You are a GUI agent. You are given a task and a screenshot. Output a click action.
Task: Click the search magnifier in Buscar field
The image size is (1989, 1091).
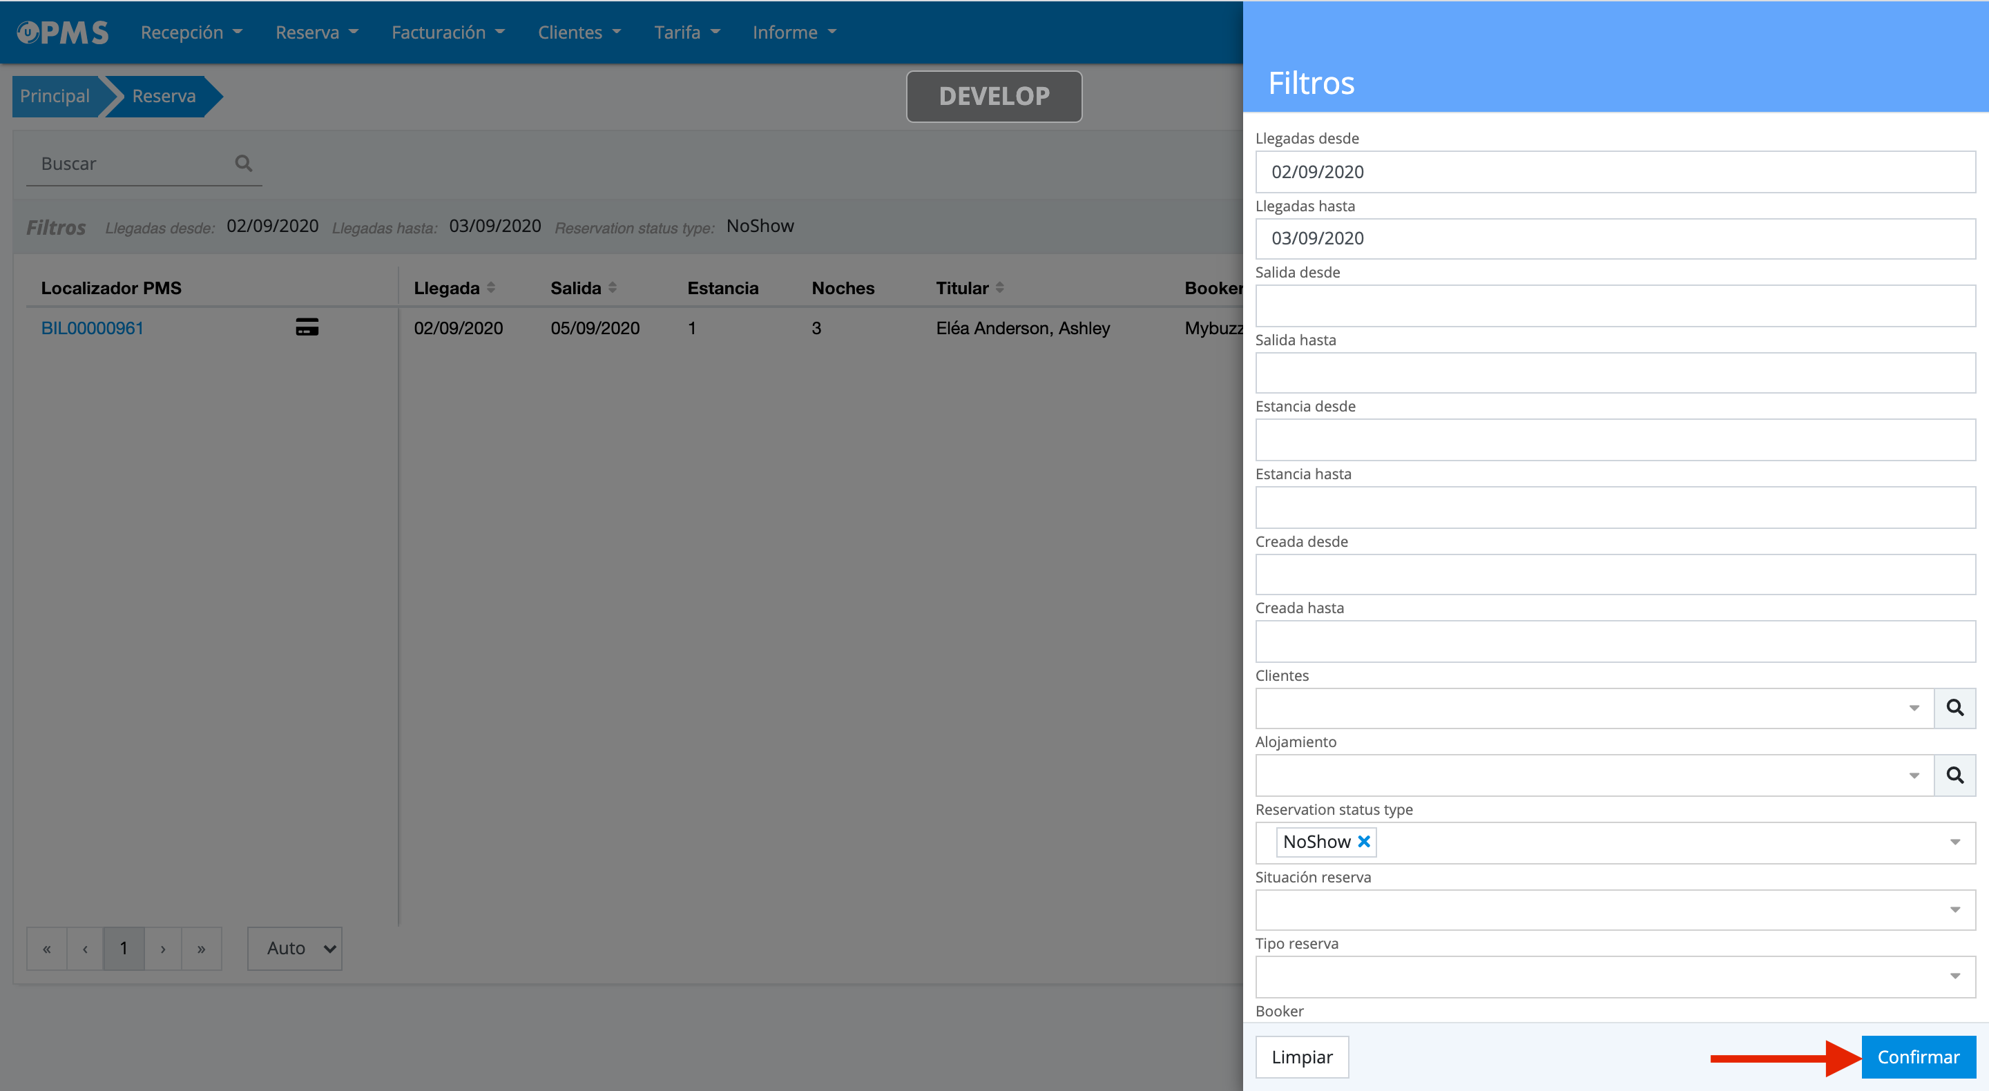click(244, 163)
